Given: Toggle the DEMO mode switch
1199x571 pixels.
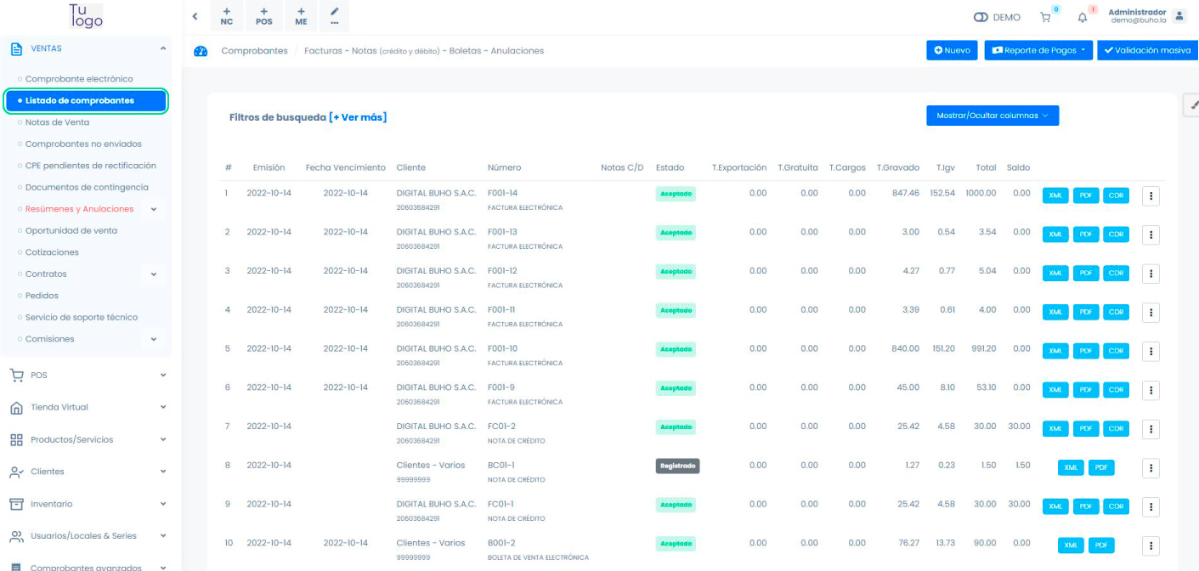Looking at the screenshot, I should [x=981, y=17].
